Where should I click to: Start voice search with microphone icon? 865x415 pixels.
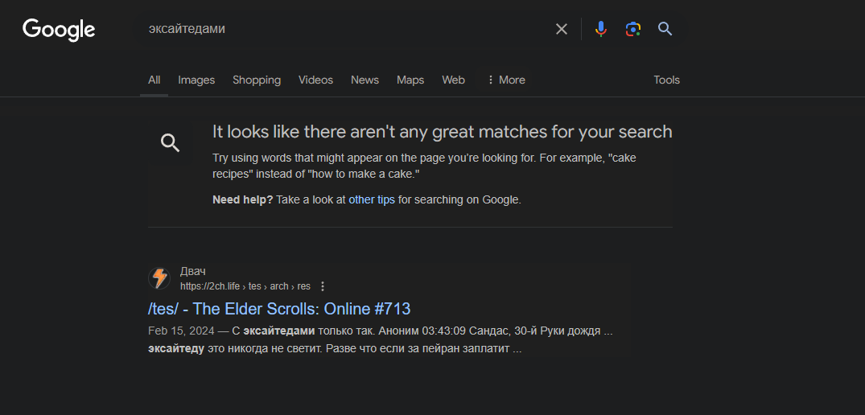pyautogui.click(x=600, y=30)
